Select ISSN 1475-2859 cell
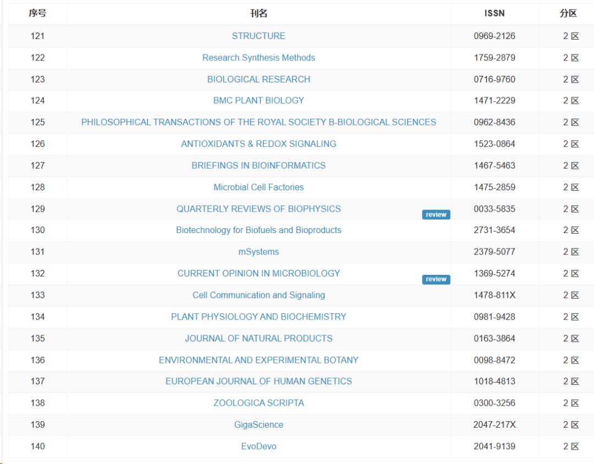 [x=494, y=187]
